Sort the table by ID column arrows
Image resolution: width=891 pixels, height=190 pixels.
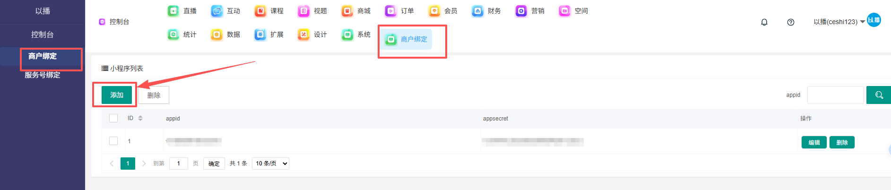coord(140,118)
